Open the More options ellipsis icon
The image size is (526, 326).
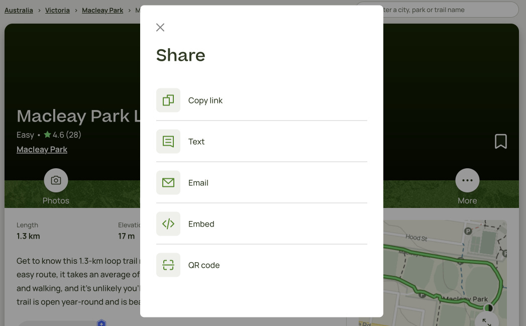point(467,180)
